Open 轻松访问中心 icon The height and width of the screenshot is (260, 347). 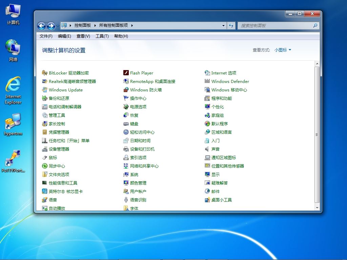click(x=126, y=132)
